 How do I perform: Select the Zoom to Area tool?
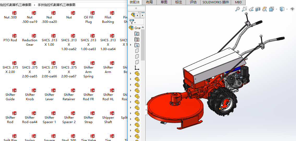(x=244, y=9)
